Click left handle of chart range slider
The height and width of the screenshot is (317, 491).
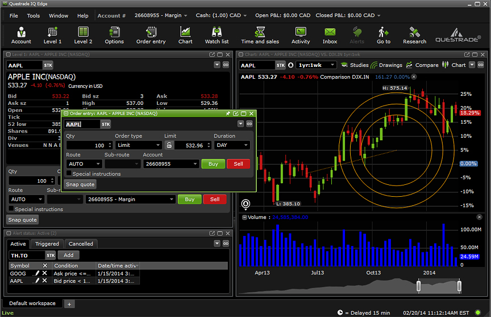[x=419, y=286]
